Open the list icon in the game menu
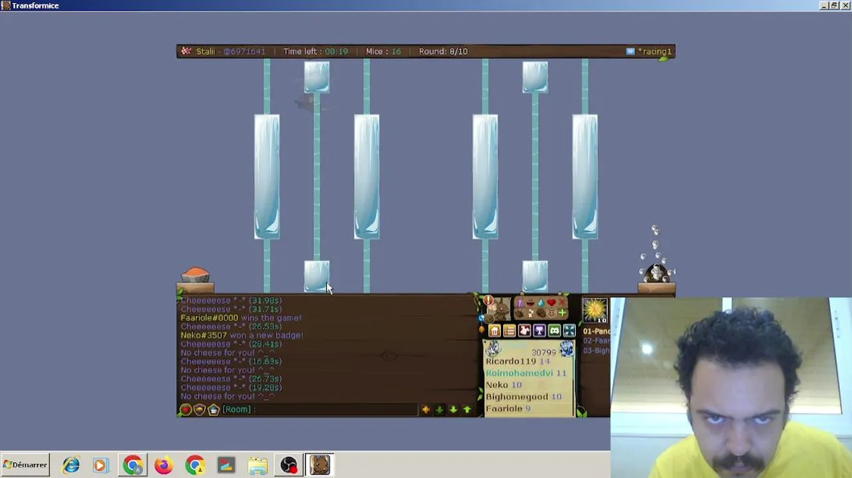Viewport: 852px width, 478px height. pyautogui.click(x=509, y=331)
